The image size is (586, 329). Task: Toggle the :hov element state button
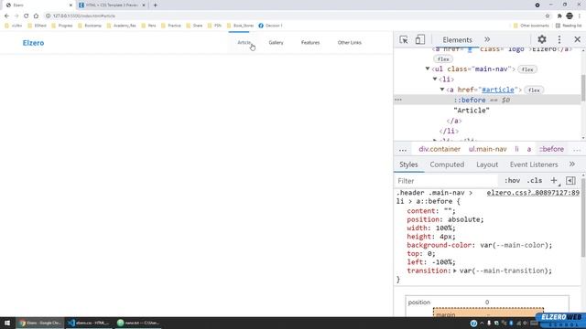[512, 181]
